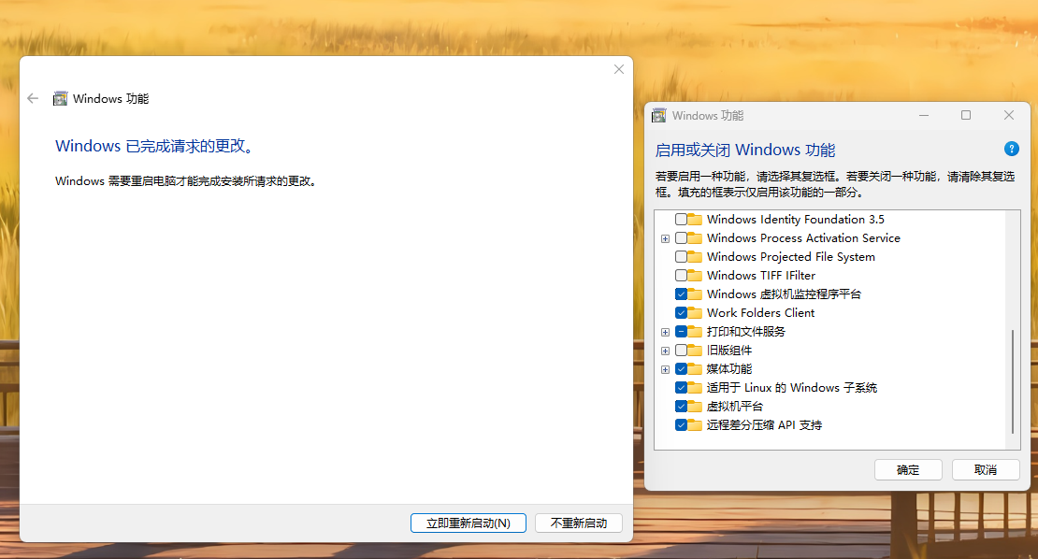Click folder icon beside 虚拟机平台
Viewport: 1038px width, 559px height.
(x=695, y=407)
